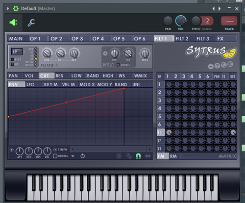Toggle the HQ filter switch

[x=13, y=64]
